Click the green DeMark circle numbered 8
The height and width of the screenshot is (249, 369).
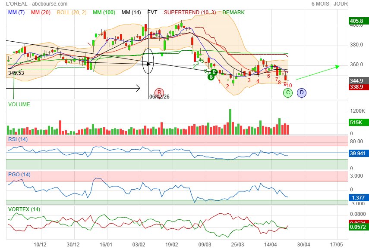pyautogui.click(x=211, y=77)
